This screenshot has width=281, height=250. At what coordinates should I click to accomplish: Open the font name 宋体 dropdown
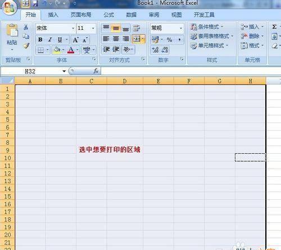coord(73,28)
